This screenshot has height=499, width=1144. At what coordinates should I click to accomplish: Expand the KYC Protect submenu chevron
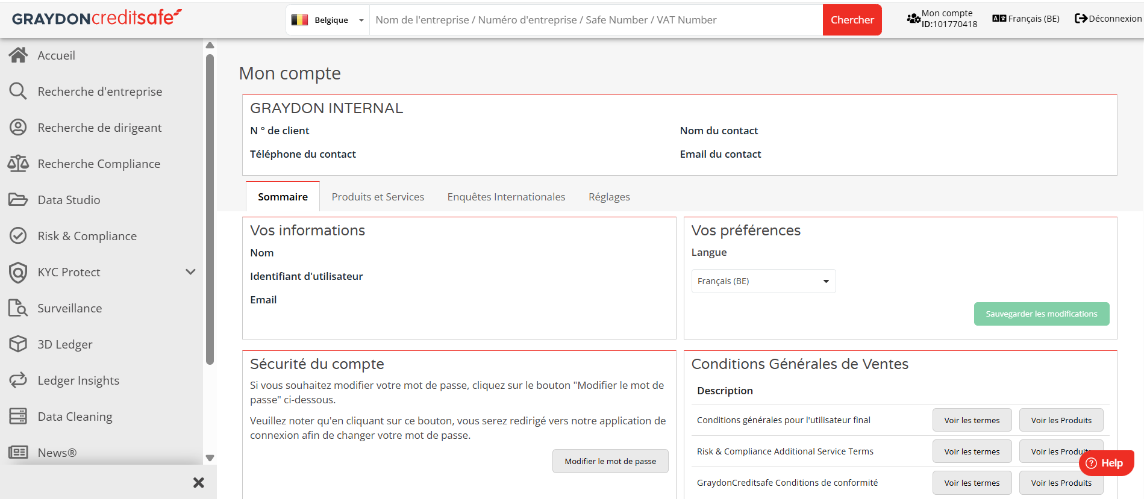click(x=190, y=272)
